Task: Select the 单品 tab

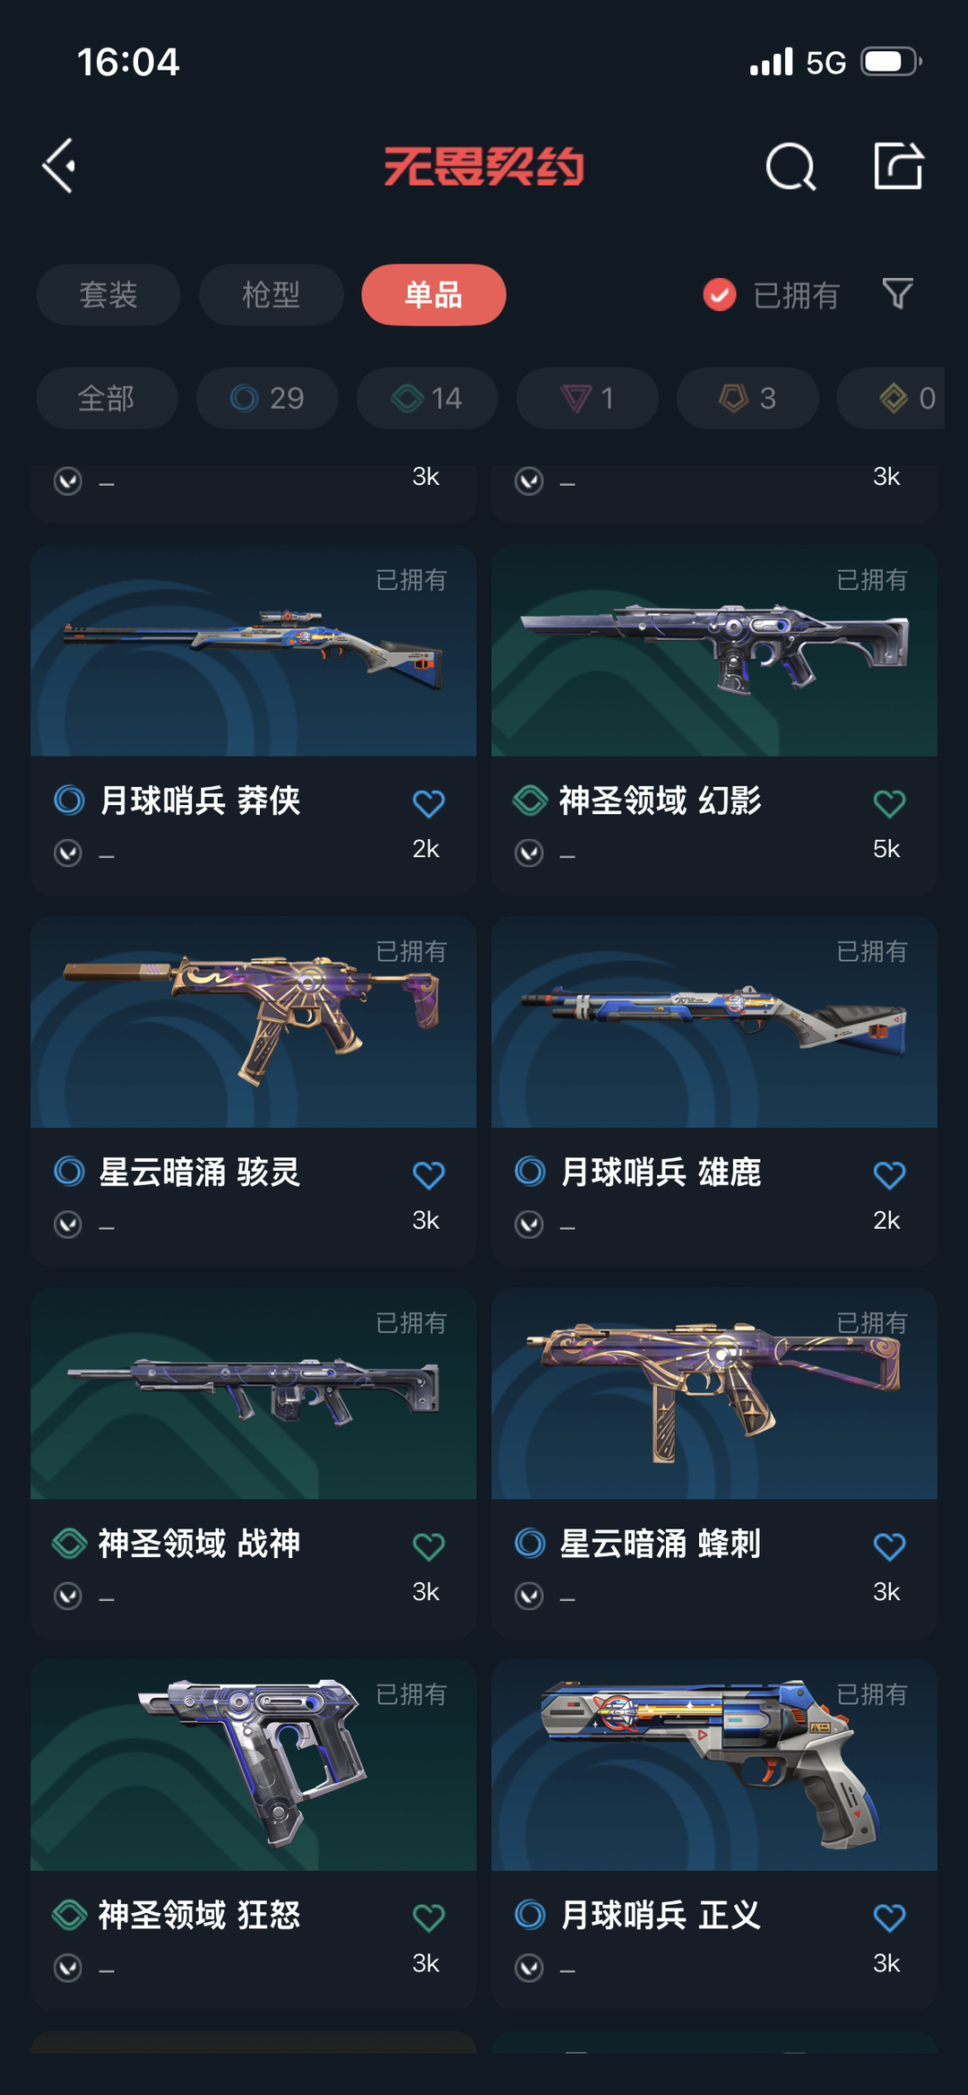Action: (x=434, y=294)
